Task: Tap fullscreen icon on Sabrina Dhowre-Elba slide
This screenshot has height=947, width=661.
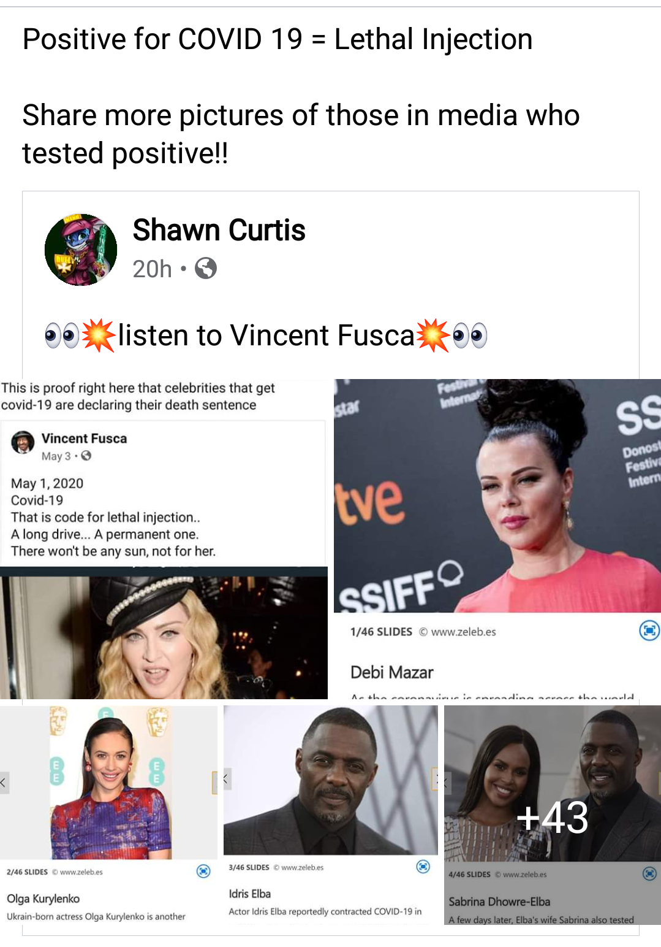Action: (649, 873)
